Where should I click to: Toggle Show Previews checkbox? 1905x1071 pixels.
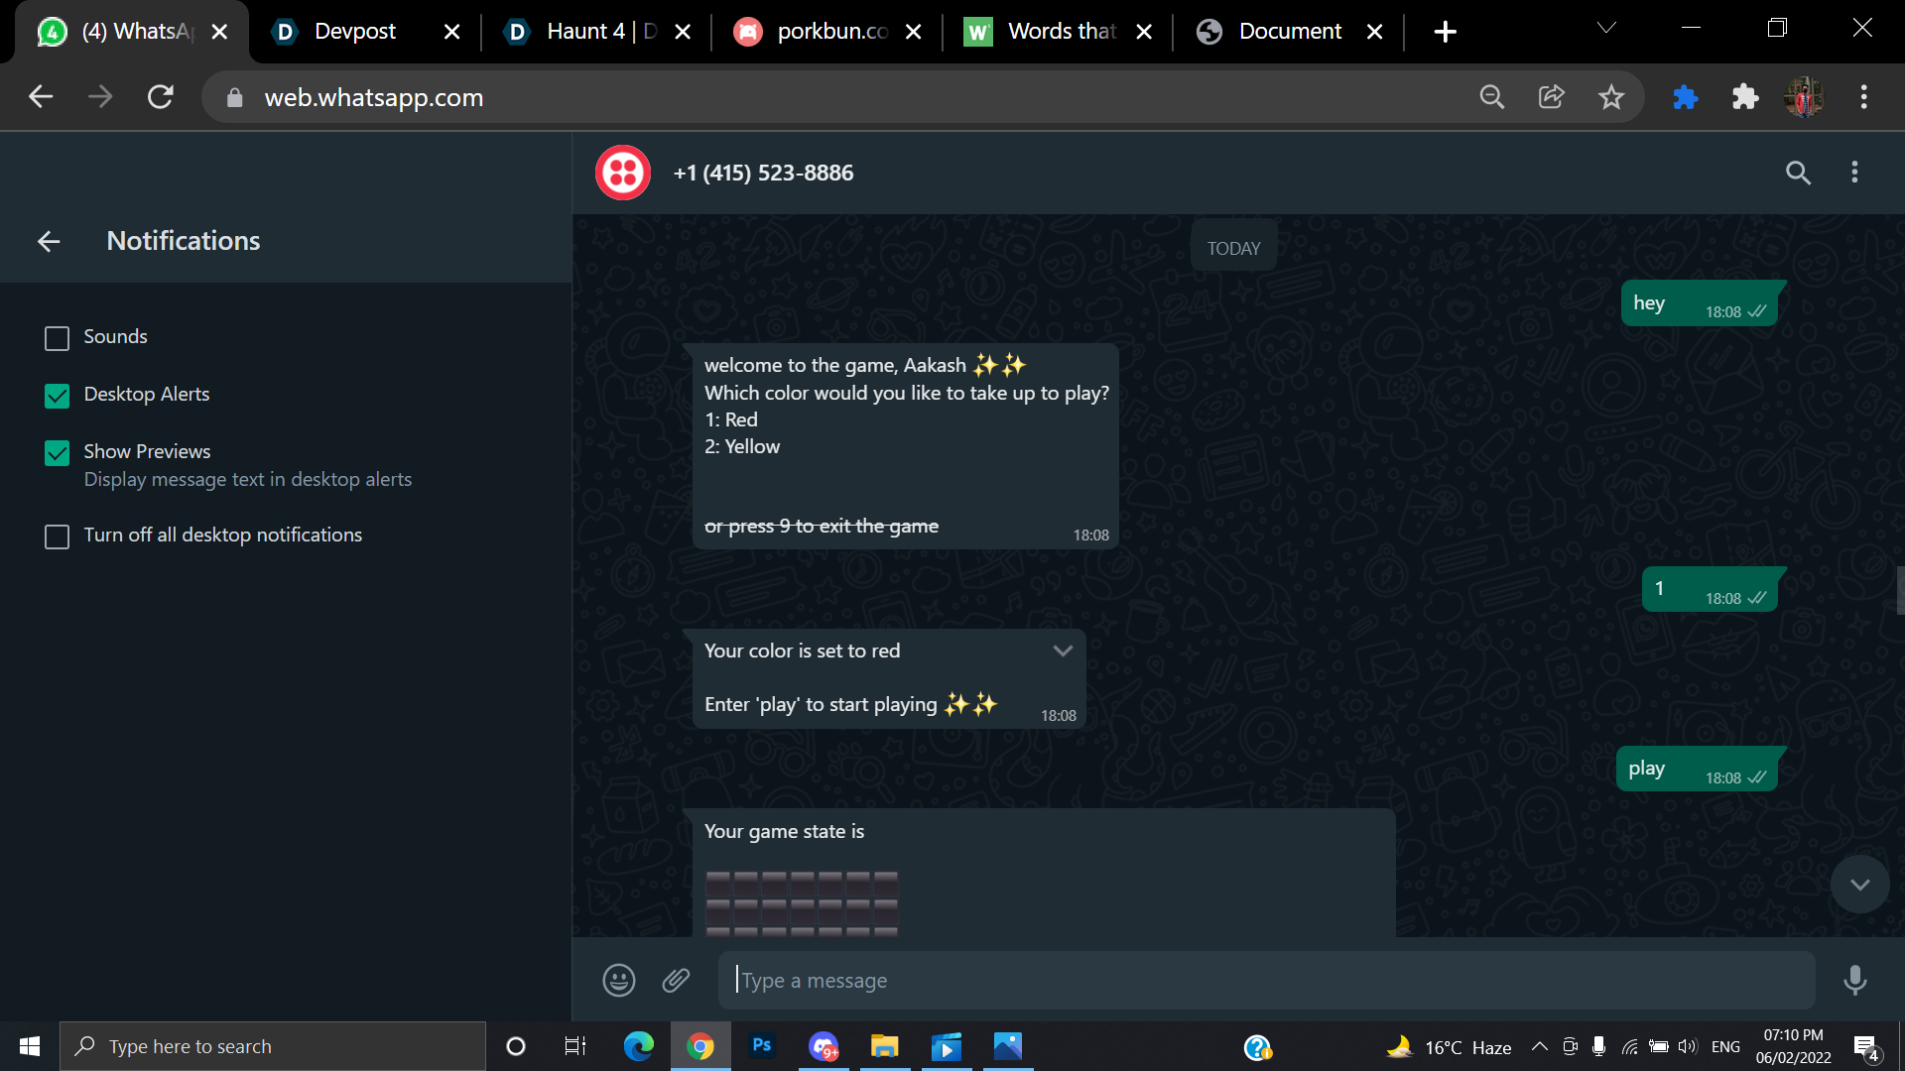[57, 453]
